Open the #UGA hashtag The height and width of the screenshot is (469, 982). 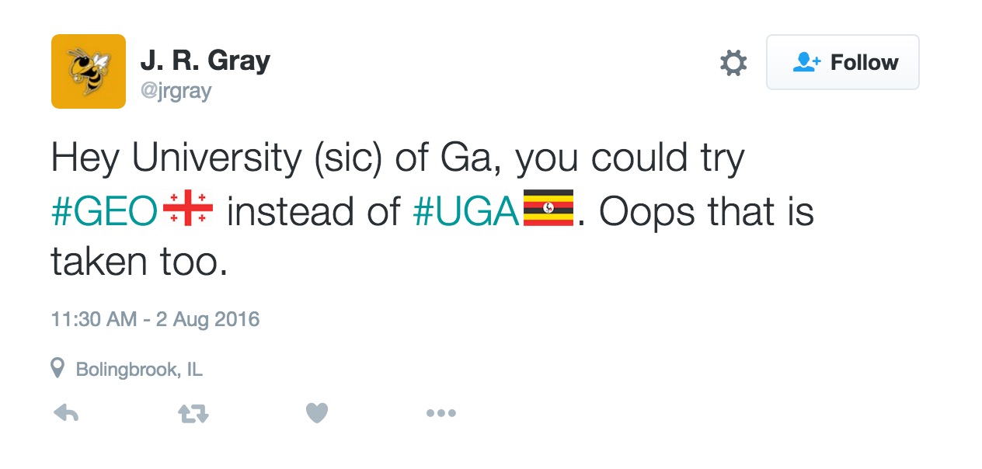(466, 211)
